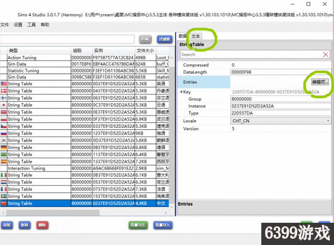This screenshot has width=334, height=245.
Task: Click the Instance field 0237E91D52D2A52A
Action: click(x=281, y=106)
